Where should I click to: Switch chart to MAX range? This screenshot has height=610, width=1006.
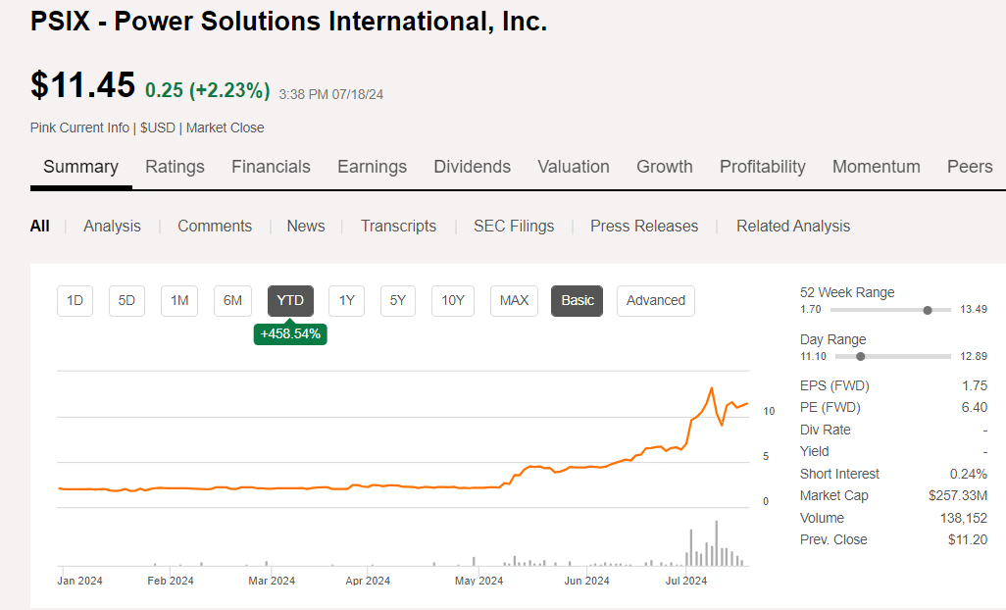(514, 301)
